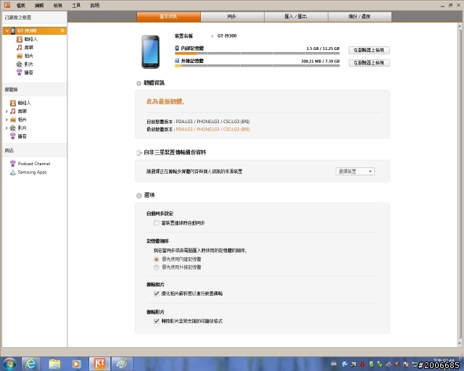Image resolution: width=464 pixels, height=371 pixels.
Task: Switch to Kies taskbar button
Action: pos(100,364)
